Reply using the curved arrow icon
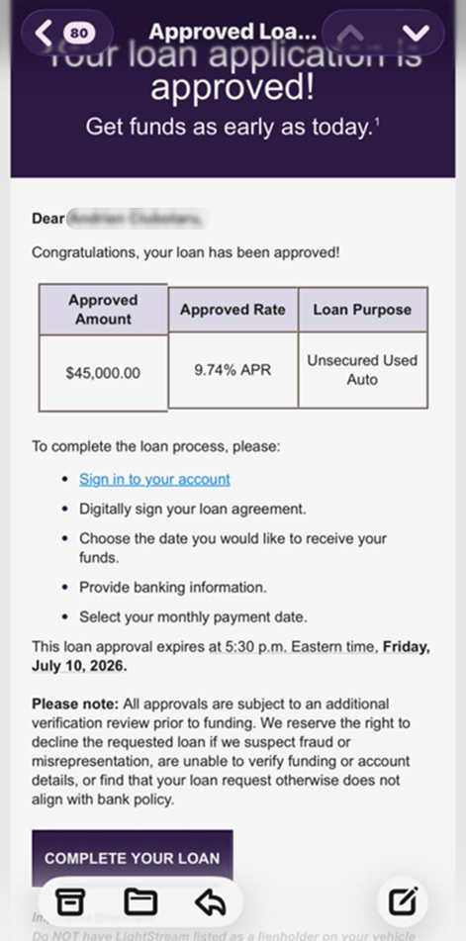The height and width of the screenshot is (941, 466). click(x=210, y=901)
